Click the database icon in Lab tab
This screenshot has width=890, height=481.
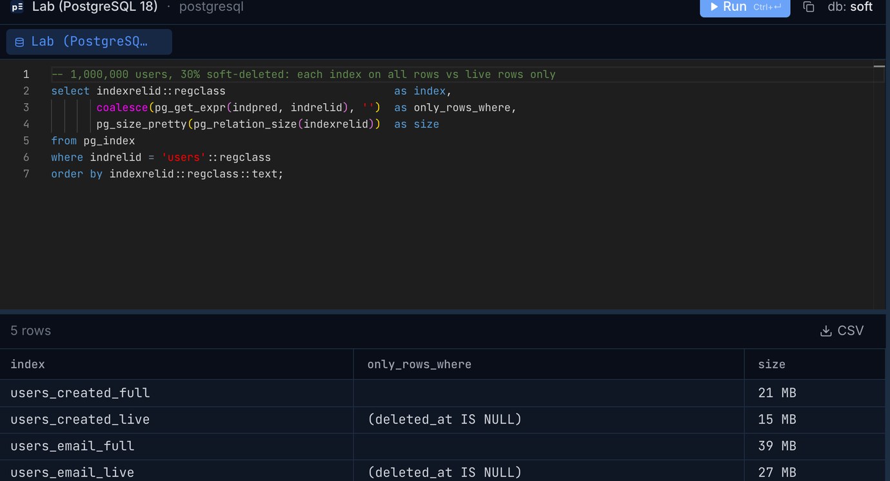pyautogui.click(x=19, y=42)
